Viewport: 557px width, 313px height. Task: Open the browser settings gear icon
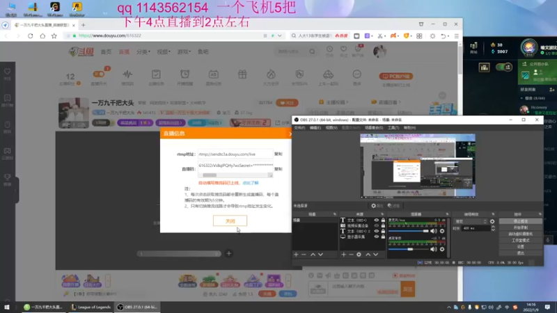coord(432,36)
